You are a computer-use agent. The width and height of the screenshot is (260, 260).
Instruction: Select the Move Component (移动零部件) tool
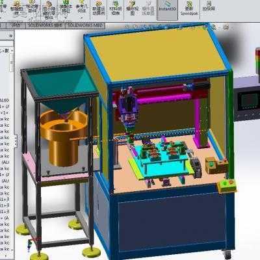click(x=32, y=7)
